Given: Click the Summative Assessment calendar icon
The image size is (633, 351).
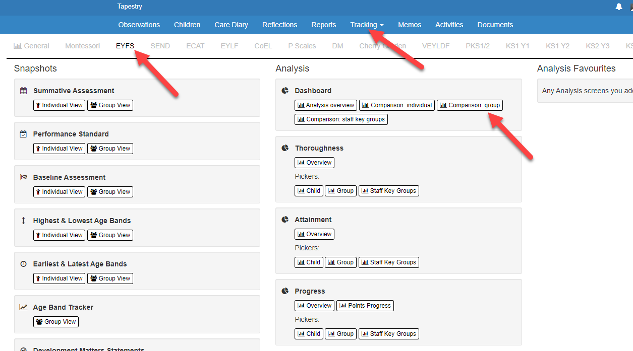Looking at the screenshot, I should point(23,91).
